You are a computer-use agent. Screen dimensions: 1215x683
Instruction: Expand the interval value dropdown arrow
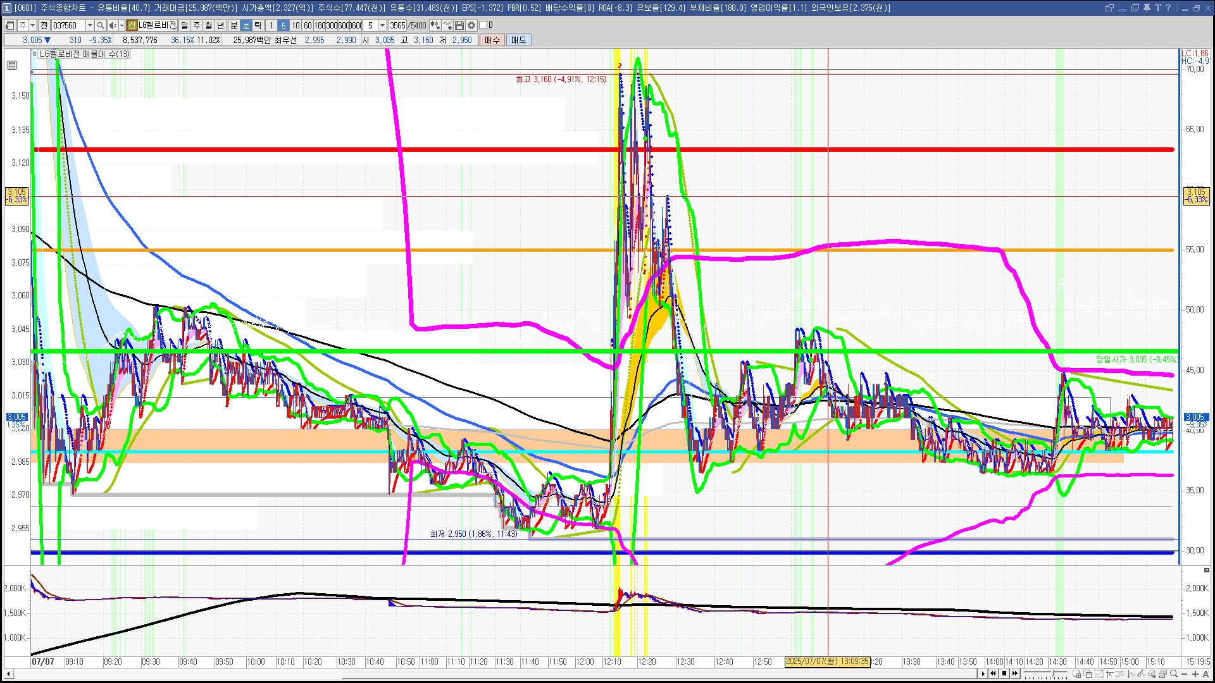[x=382, y=25]
